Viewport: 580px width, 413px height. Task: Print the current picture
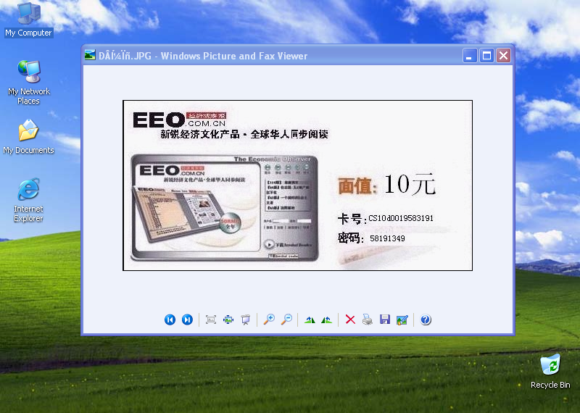(368, 320)
